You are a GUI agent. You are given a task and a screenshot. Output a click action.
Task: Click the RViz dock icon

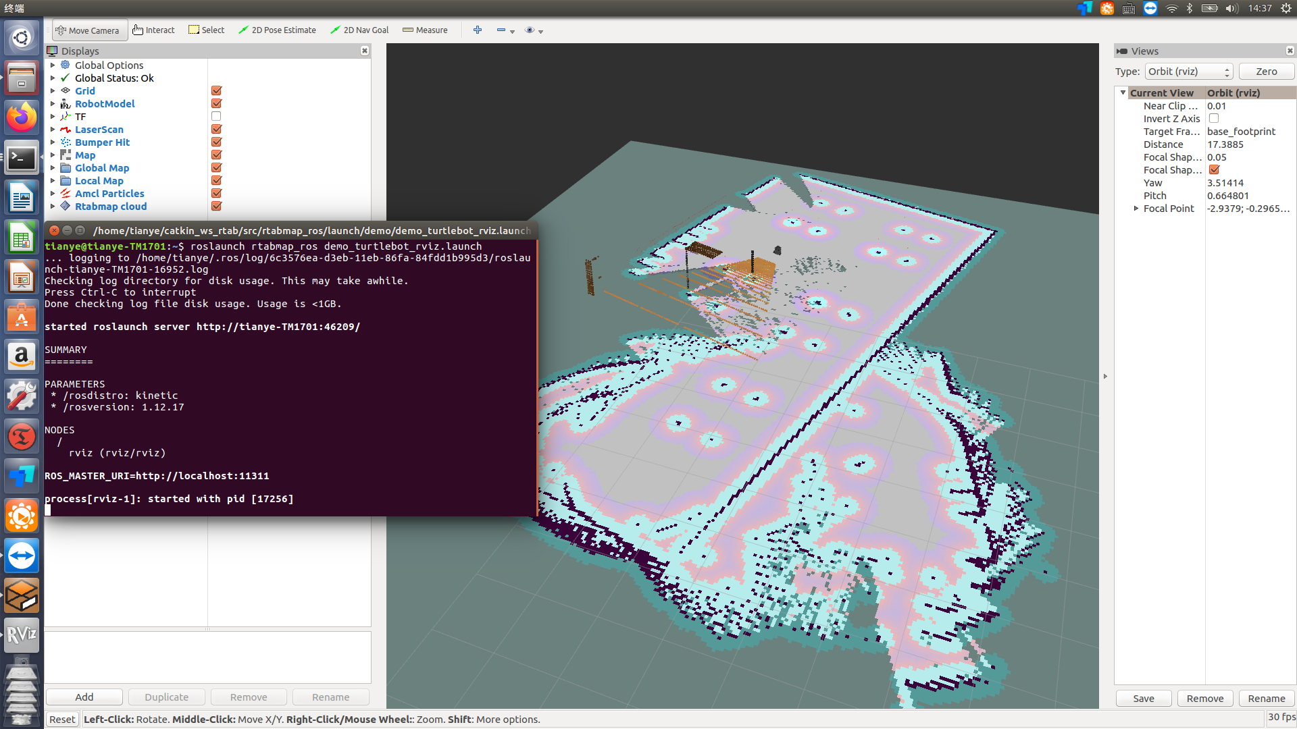click(x=22, y=634)
